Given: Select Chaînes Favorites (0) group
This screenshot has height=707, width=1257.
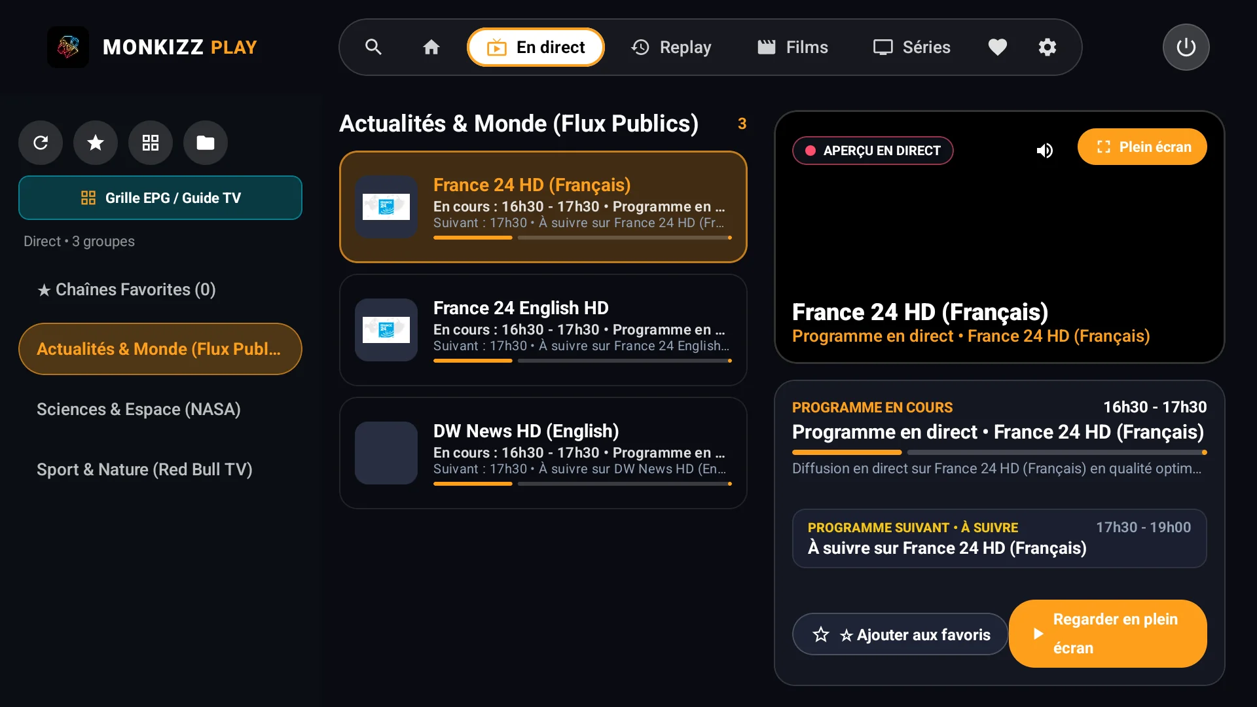Looking at the screenshot, I should (160, 289).
